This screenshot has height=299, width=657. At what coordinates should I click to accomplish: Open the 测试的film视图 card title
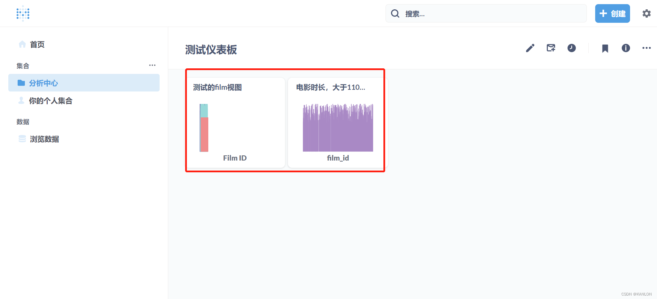[217, 87]
